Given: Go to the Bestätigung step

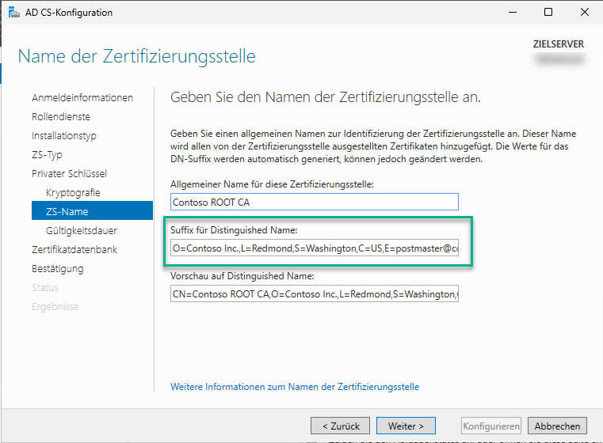Looking at the screenshot, I should [x=57, y=269].
